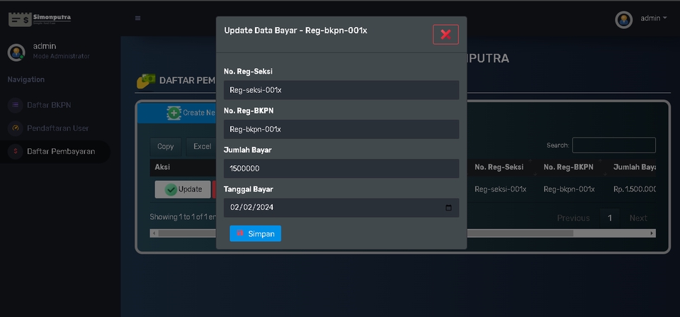Open the admin user dropdown
680x317 pixels.
pos(654,18)
